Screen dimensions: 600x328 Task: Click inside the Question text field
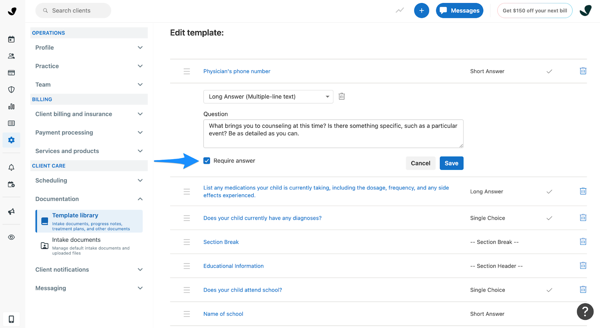(333, 133)
